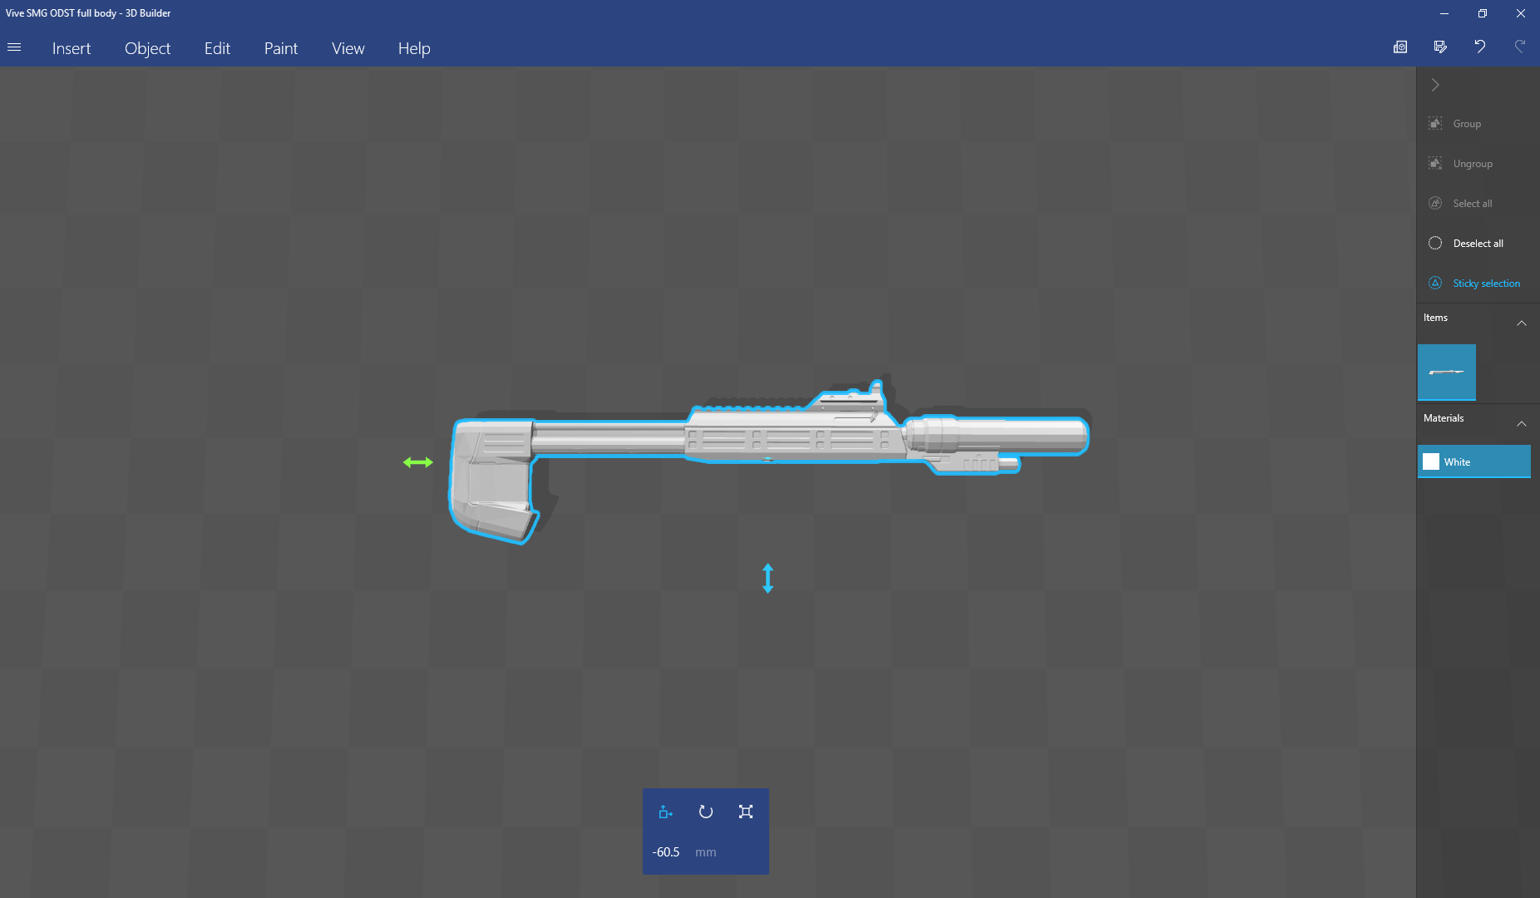The image size is (1540, 898).
Task: Open the View menu
Action: 348,48
